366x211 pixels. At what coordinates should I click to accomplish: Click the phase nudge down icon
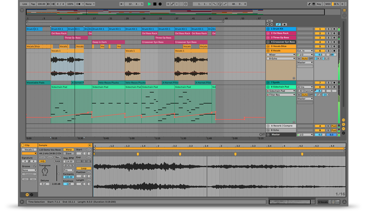click(48, 4)
